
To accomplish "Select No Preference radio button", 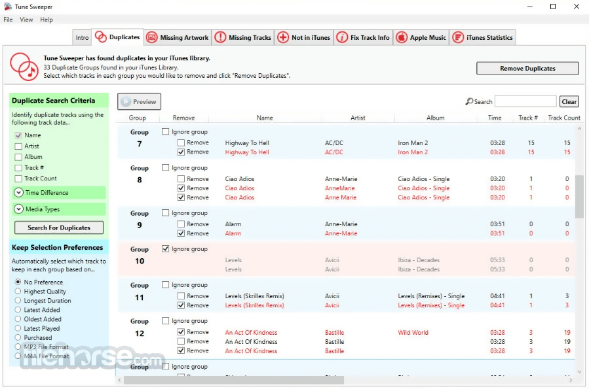I will tap(18, 282).
